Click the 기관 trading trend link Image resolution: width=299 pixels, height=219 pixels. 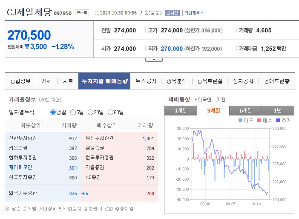pos(221,100)
